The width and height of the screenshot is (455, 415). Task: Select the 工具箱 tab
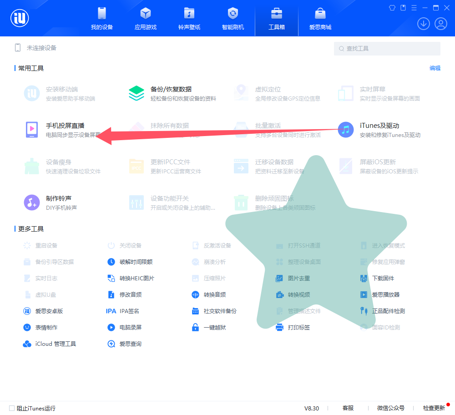pos(277,18)
